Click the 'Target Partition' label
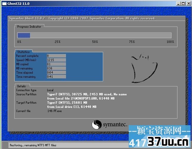The height and width of the screenshot is (149, 192). tap(26, 103)
